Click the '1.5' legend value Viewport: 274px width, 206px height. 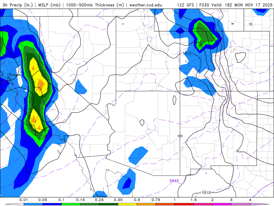pos(194,200)
